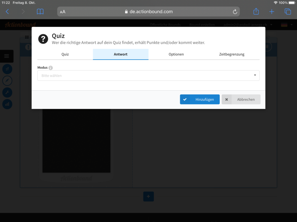This screenshot has width=297, height=222.
Task: Click the Abbrechen button
Action: [241, 99]
